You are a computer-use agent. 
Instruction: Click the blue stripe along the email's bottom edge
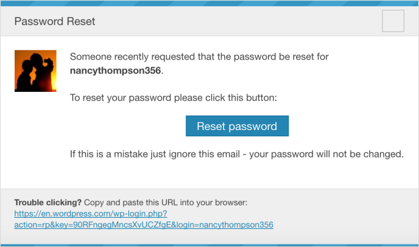click(209, 245)
